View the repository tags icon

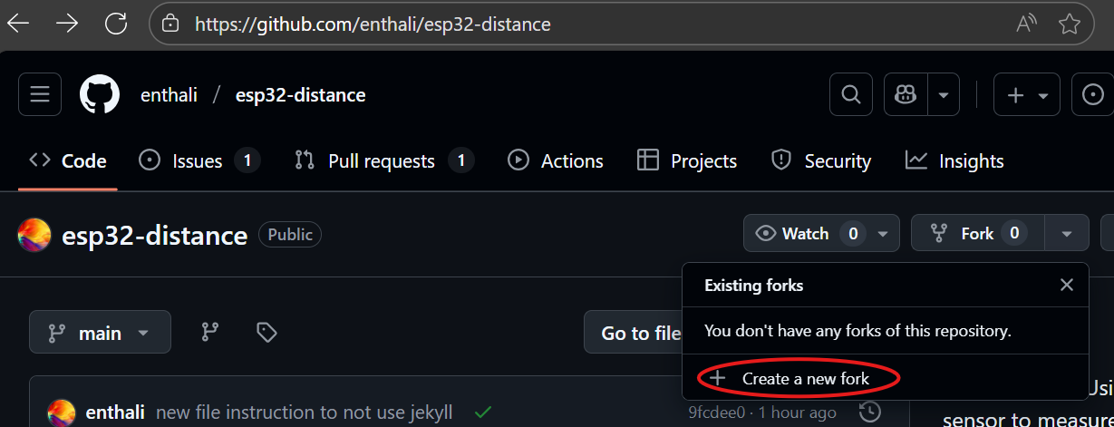tap(266, 332)
